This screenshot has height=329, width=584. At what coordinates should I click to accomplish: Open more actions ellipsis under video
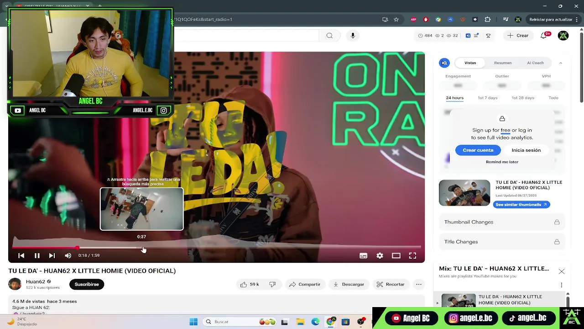pyautogui.click(x=418, y=284)
